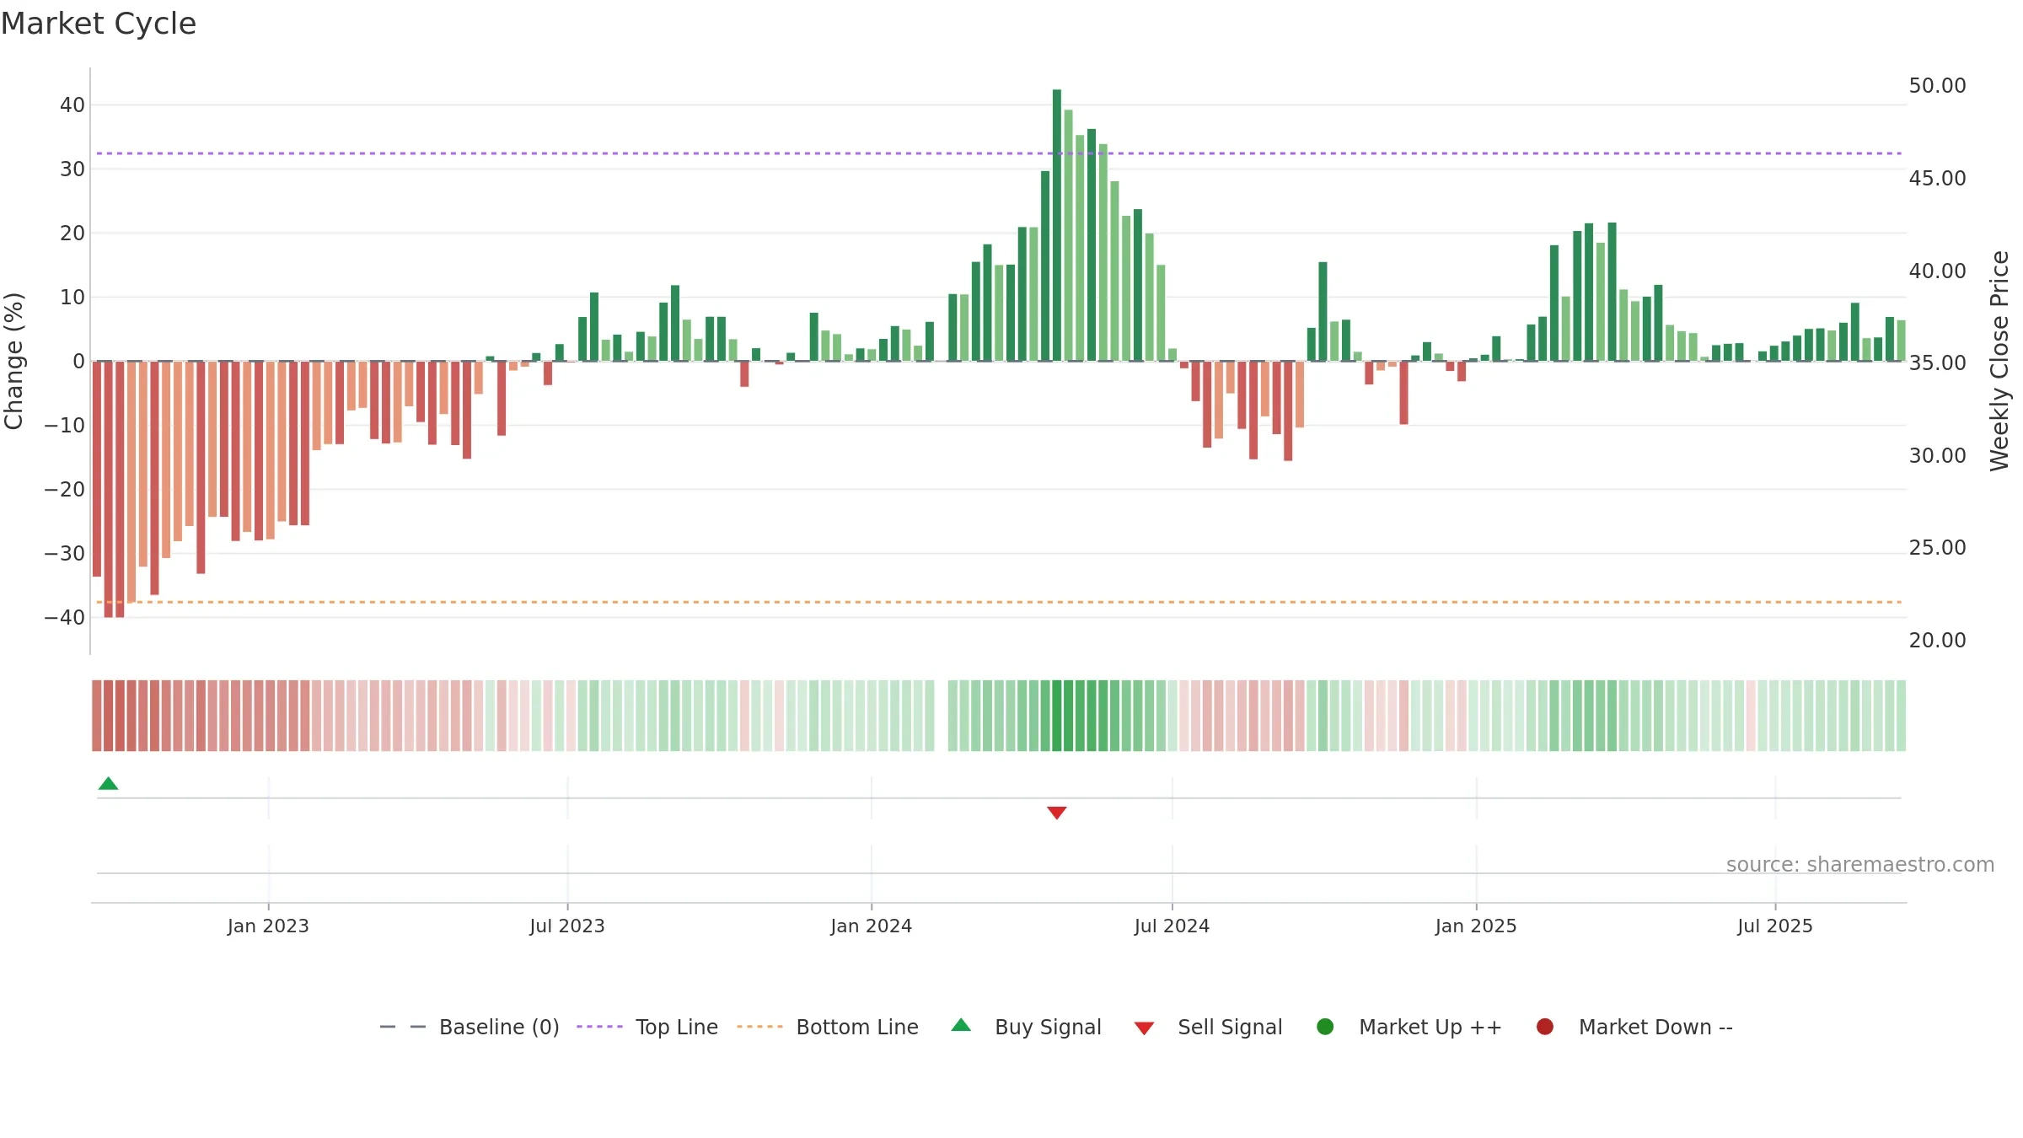Click the Market Cycle chart title

pyautogui.click(x=99, y=24)
